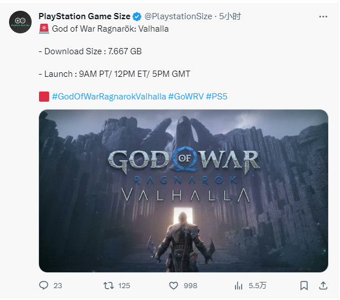Image resolution: width=340 pixels, height=300 pixels.
Task: Open the PlayStation Game Size account name
Action: (x=84, y=16)
